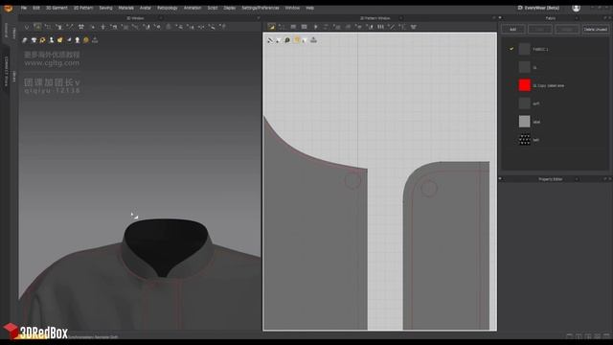This screenshot has width=613, height=345.
Task: Click the first garment display icon in 3D window
Action: [x=25, y=40]
